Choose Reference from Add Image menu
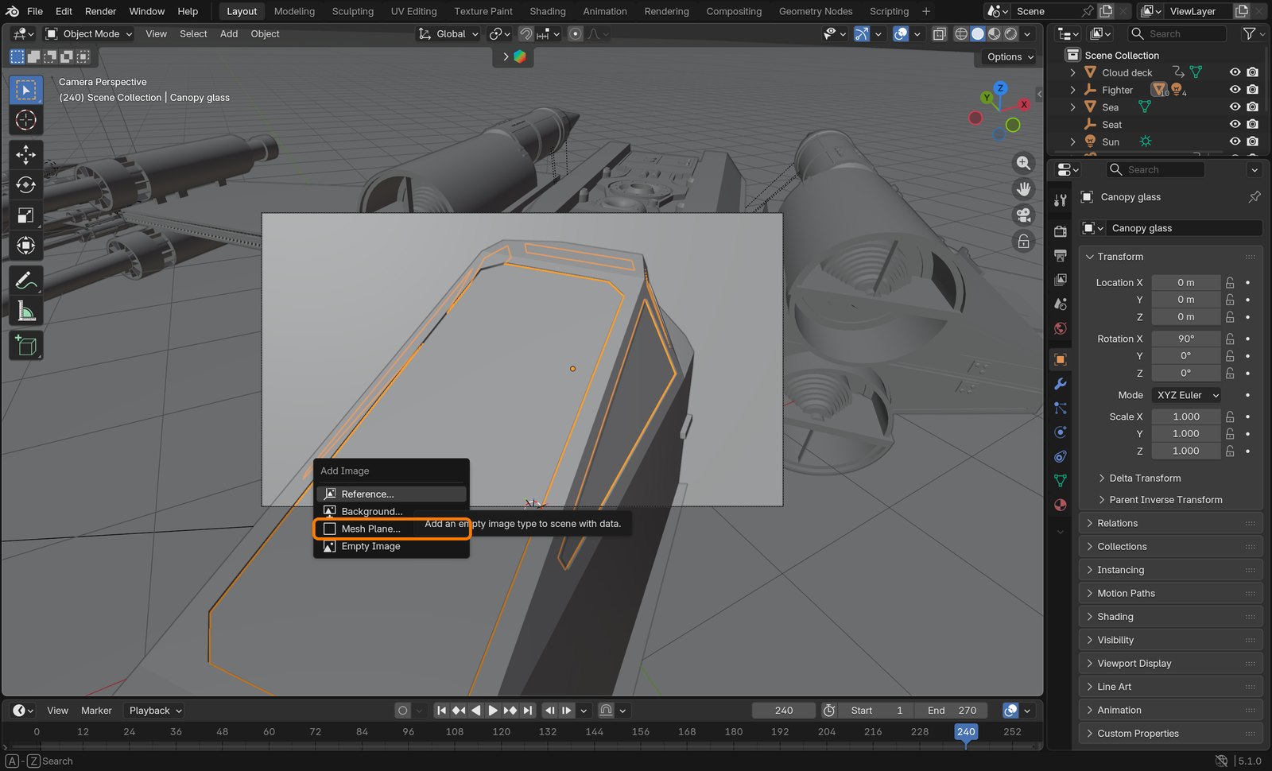The width and height of the screenshot is (1272, 771). [x=392, y=494]
